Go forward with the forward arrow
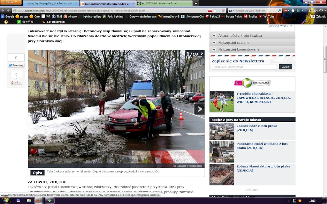Viewport: 327px width, 204px height. point(8,11)
